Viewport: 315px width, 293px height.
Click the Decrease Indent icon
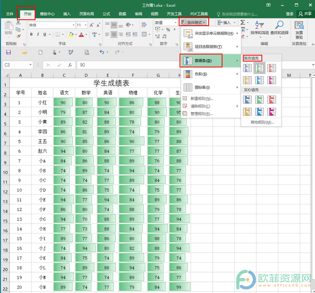128,34
